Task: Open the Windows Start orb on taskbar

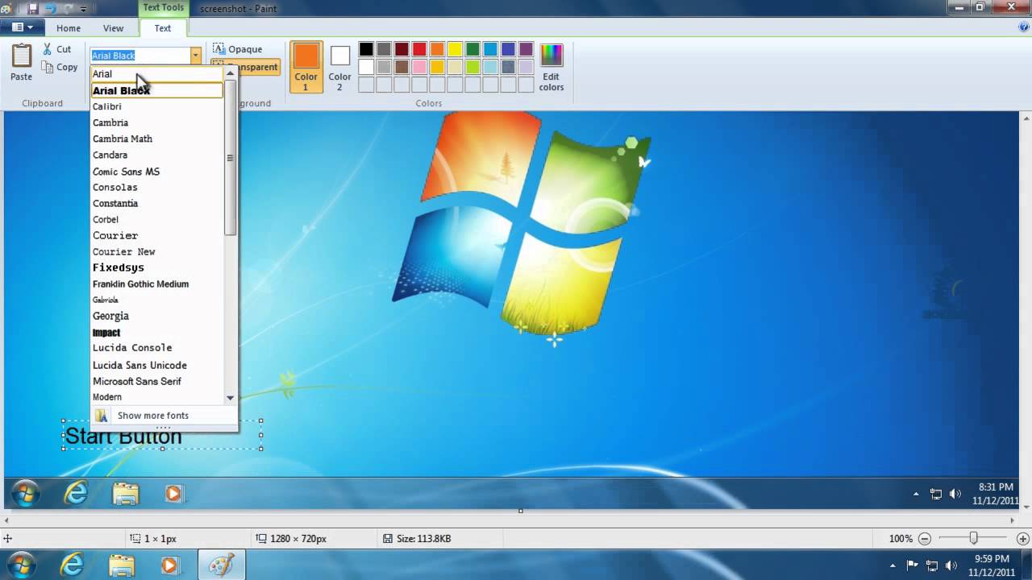Action: coord(21,565)
